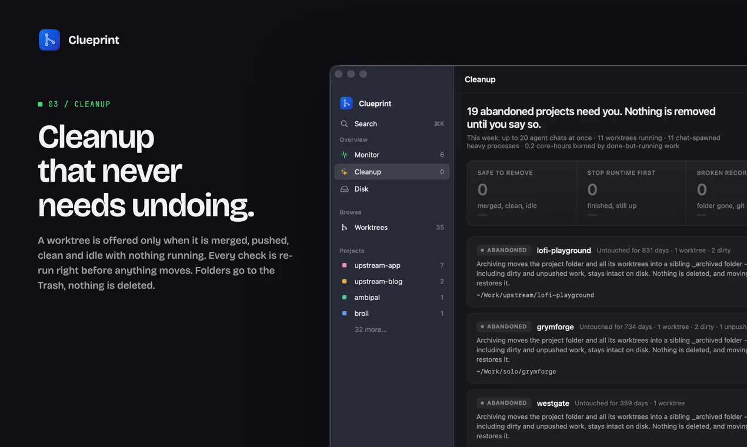This screenshot has height=447, width=747.
Task: Open the Stop Runtime First summary card
Action: pos(631,194)
